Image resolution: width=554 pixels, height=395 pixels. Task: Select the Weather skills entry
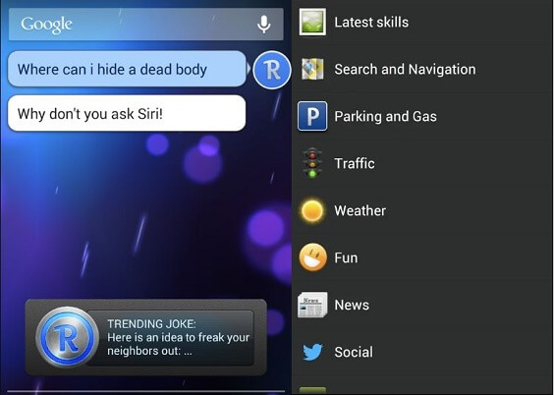(422, 210)
